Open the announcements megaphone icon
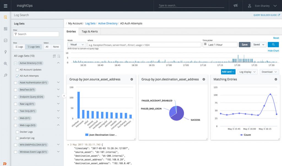Screen dimensions: 282x166 coord(236,5)
